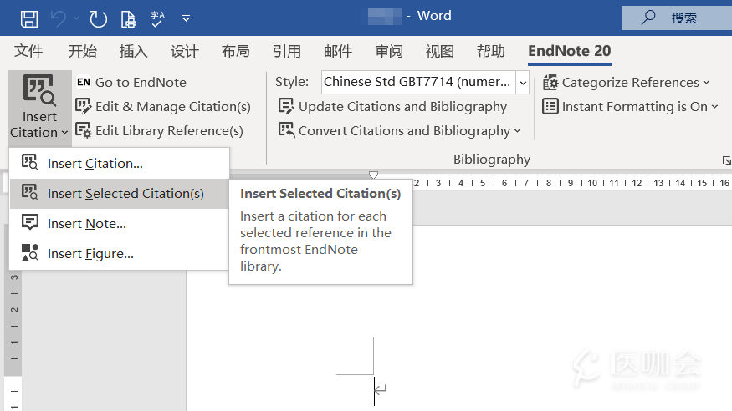Click Edit Library Reference(s)

pyautogui.click(x=159, y=131)
